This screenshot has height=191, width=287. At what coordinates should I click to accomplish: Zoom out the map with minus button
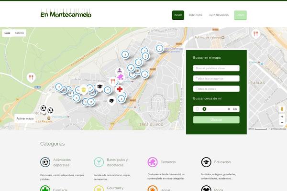pyautogui.click(x=282, y=122)
